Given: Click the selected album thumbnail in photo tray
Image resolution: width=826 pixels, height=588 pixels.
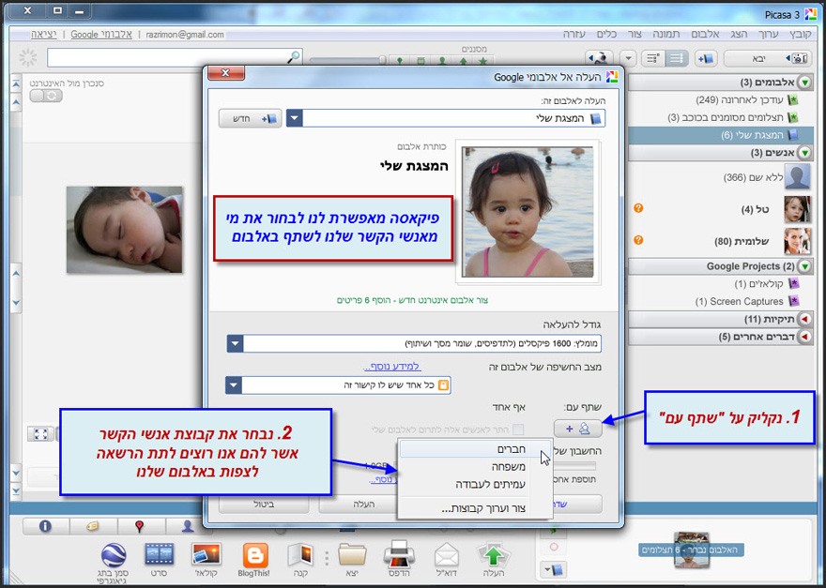Looking at the screenshot, I should (x=692, y=550).
